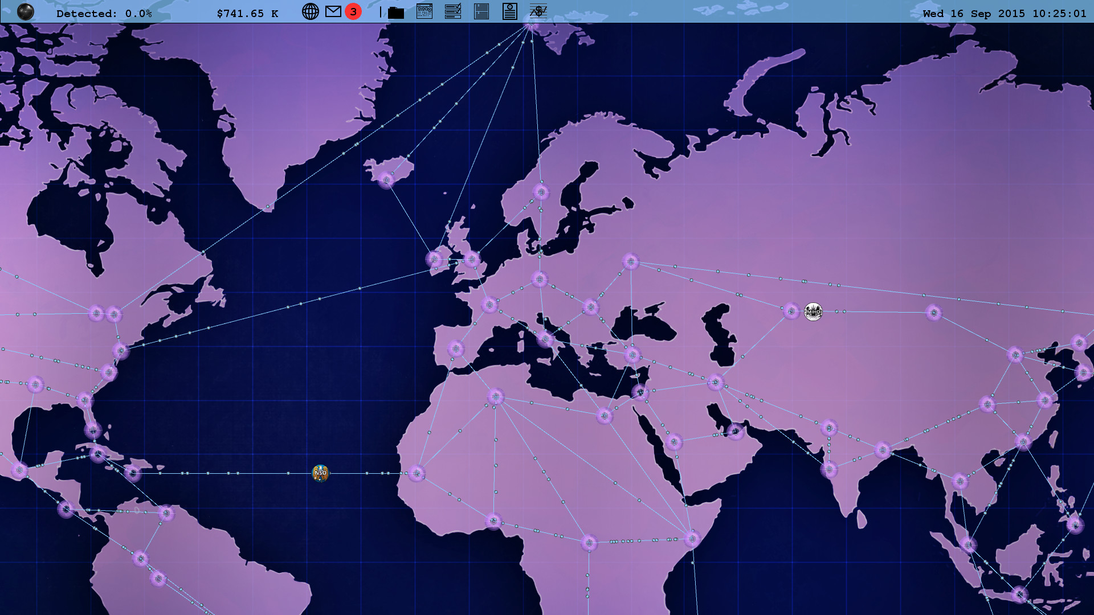Select the NSO server node in the Atlantic
The width and height of the screenshot is (1094, 615).
click(321, 473)
